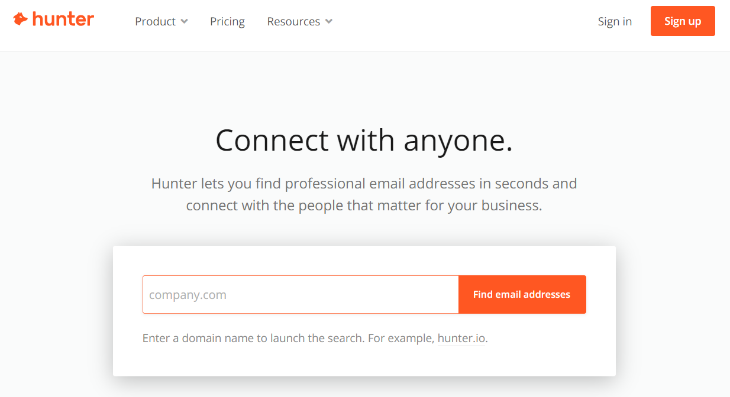Click the orange Hunter fox logo icon
Image resolution: width=730 pixels, height=397 pixels.
pyautogui.click(x=20, y=19)
